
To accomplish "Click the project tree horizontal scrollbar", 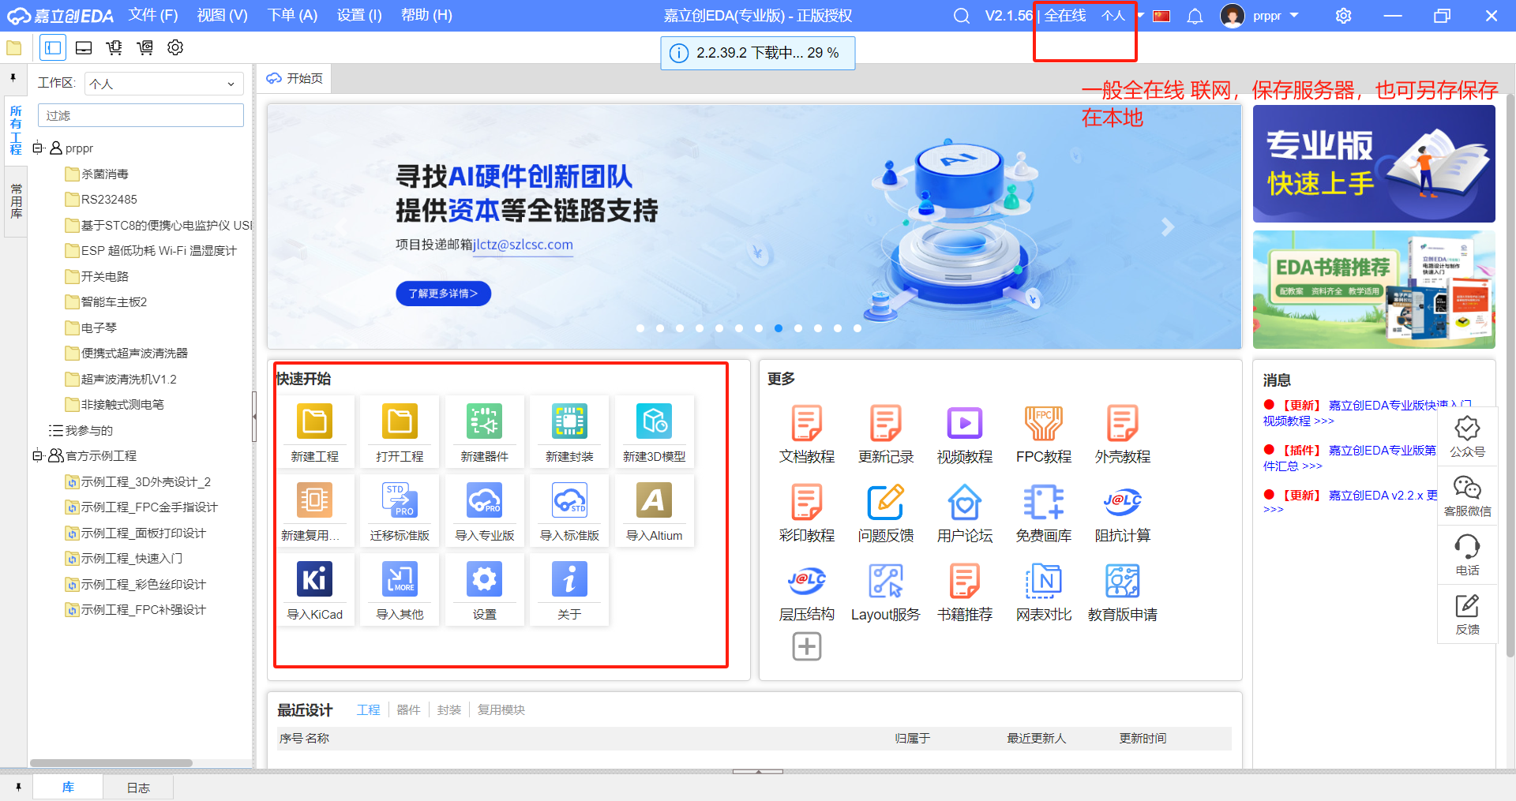I will pyautogui.click(x=111, y=763).
